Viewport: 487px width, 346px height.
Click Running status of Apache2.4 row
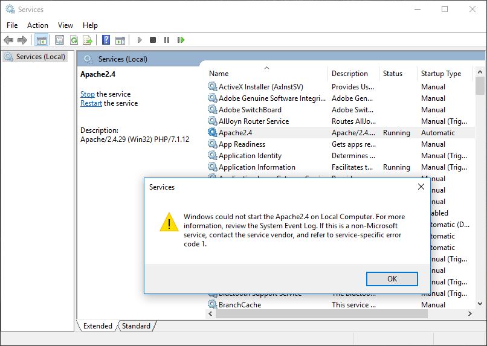tap(396, 132)
